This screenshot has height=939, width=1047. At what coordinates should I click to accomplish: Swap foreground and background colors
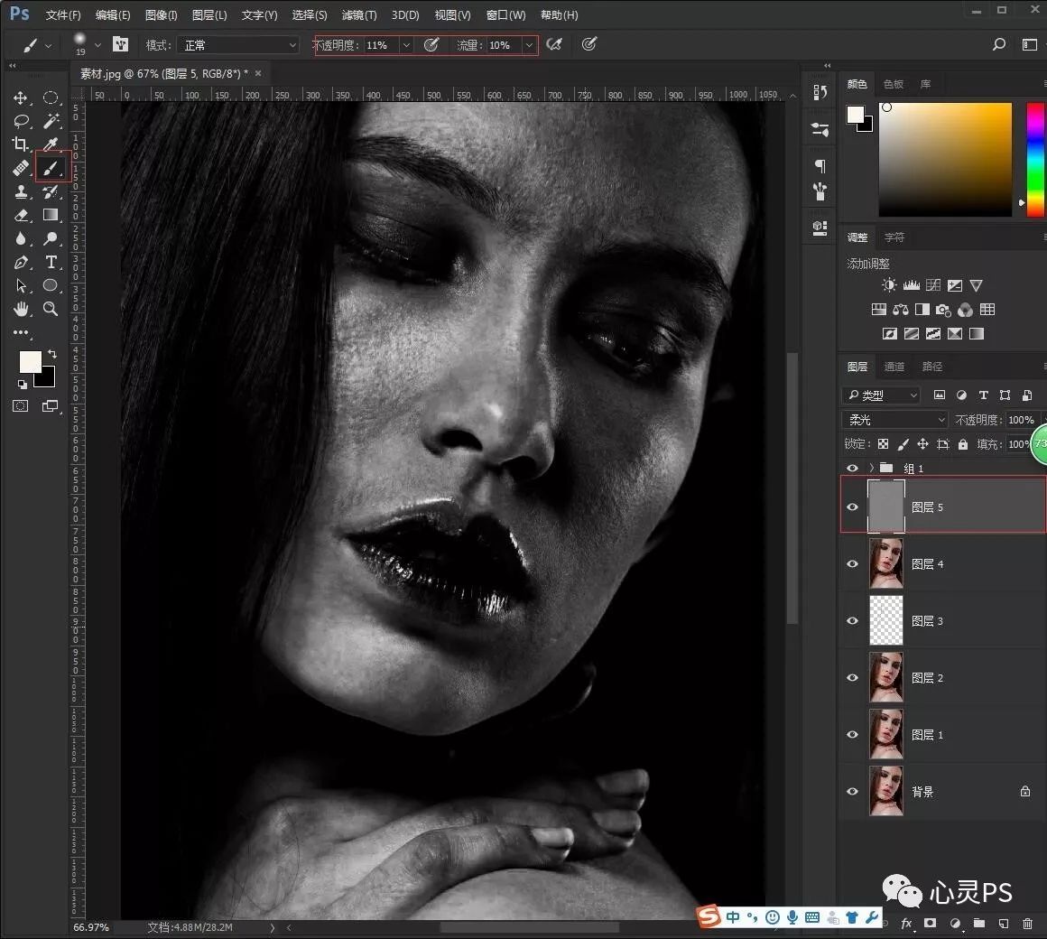pyautogui.click(x=52, y=354)
